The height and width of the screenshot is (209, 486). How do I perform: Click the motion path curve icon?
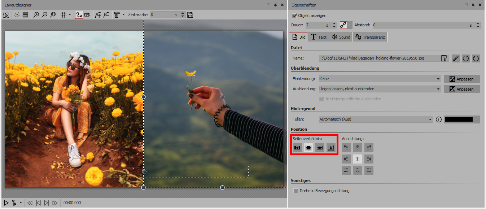(16, 15)
